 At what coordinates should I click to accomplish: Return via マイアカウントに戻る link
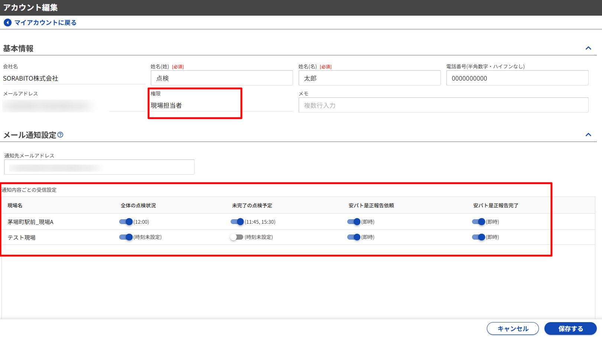point(45,23)
